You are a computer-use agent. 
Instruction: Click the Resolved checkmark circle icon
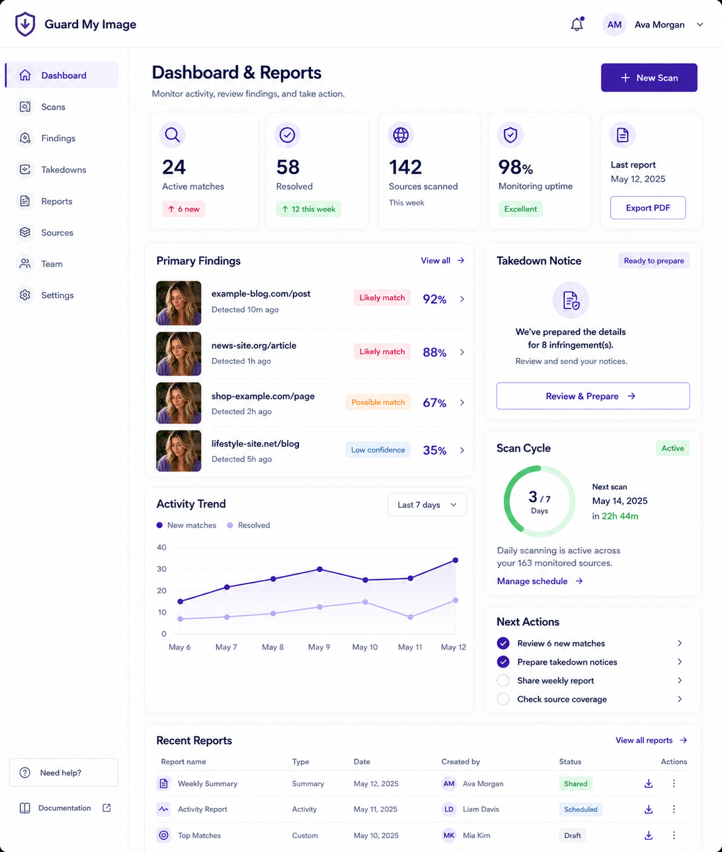coord(287,134)
